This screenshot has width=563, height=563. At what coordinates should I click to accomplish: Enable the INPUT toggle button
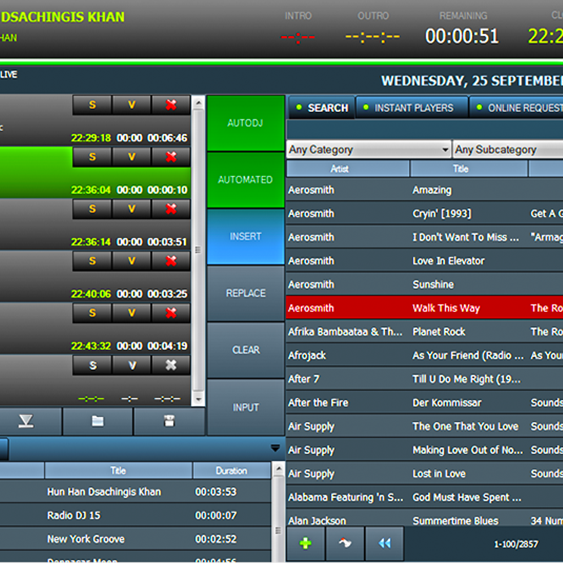pyautogui.click(x=245, y=407)
